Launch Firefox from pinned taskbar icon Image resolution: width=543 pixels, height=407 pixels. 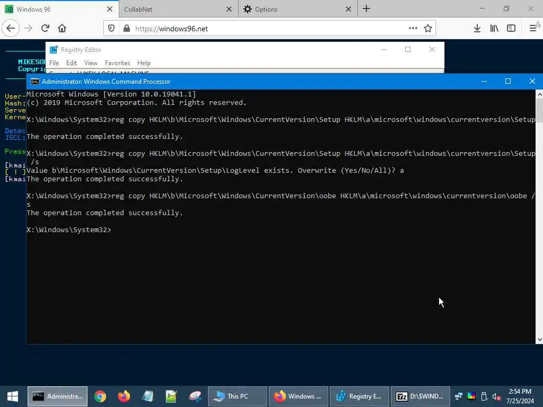[x=124, y=396]
